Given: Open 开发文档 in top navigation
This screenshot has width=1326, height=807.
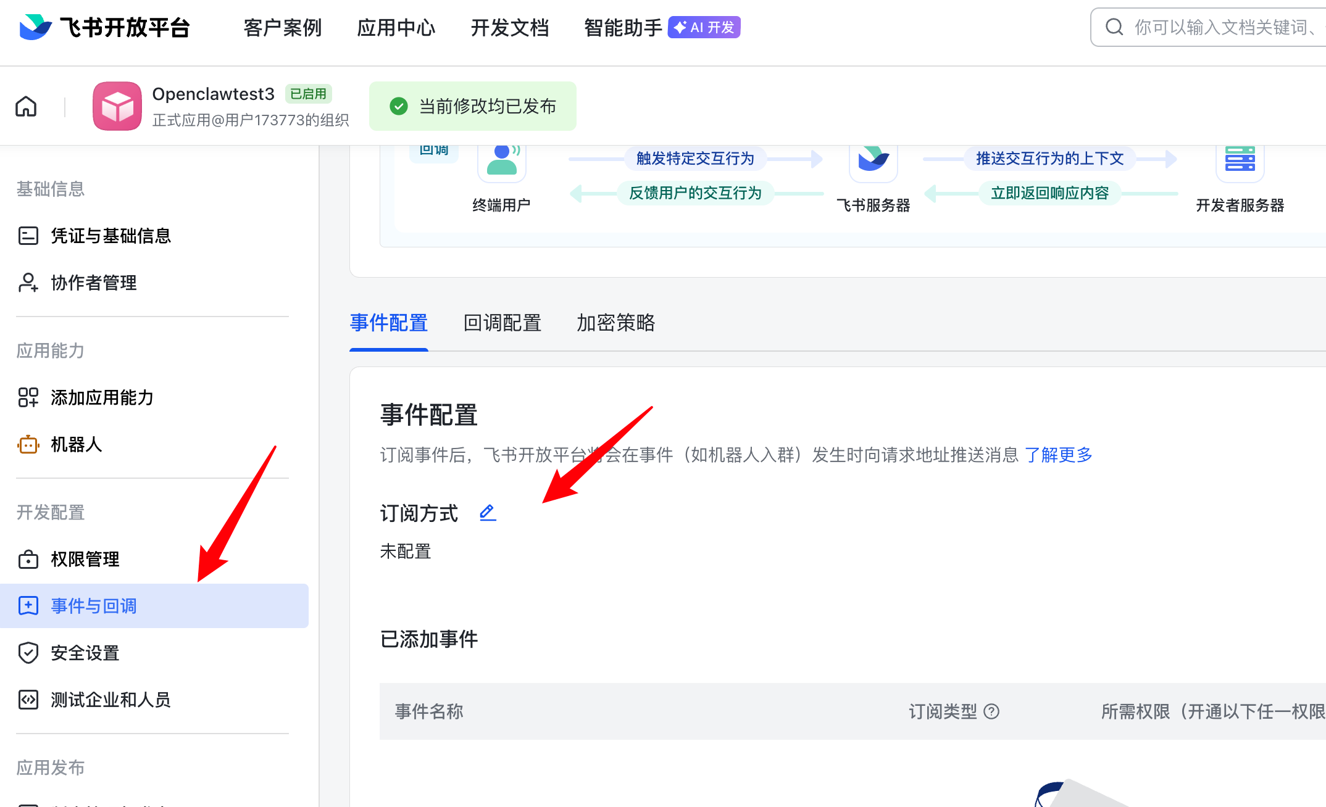Looking at the screenshot, I should (509, 27).
